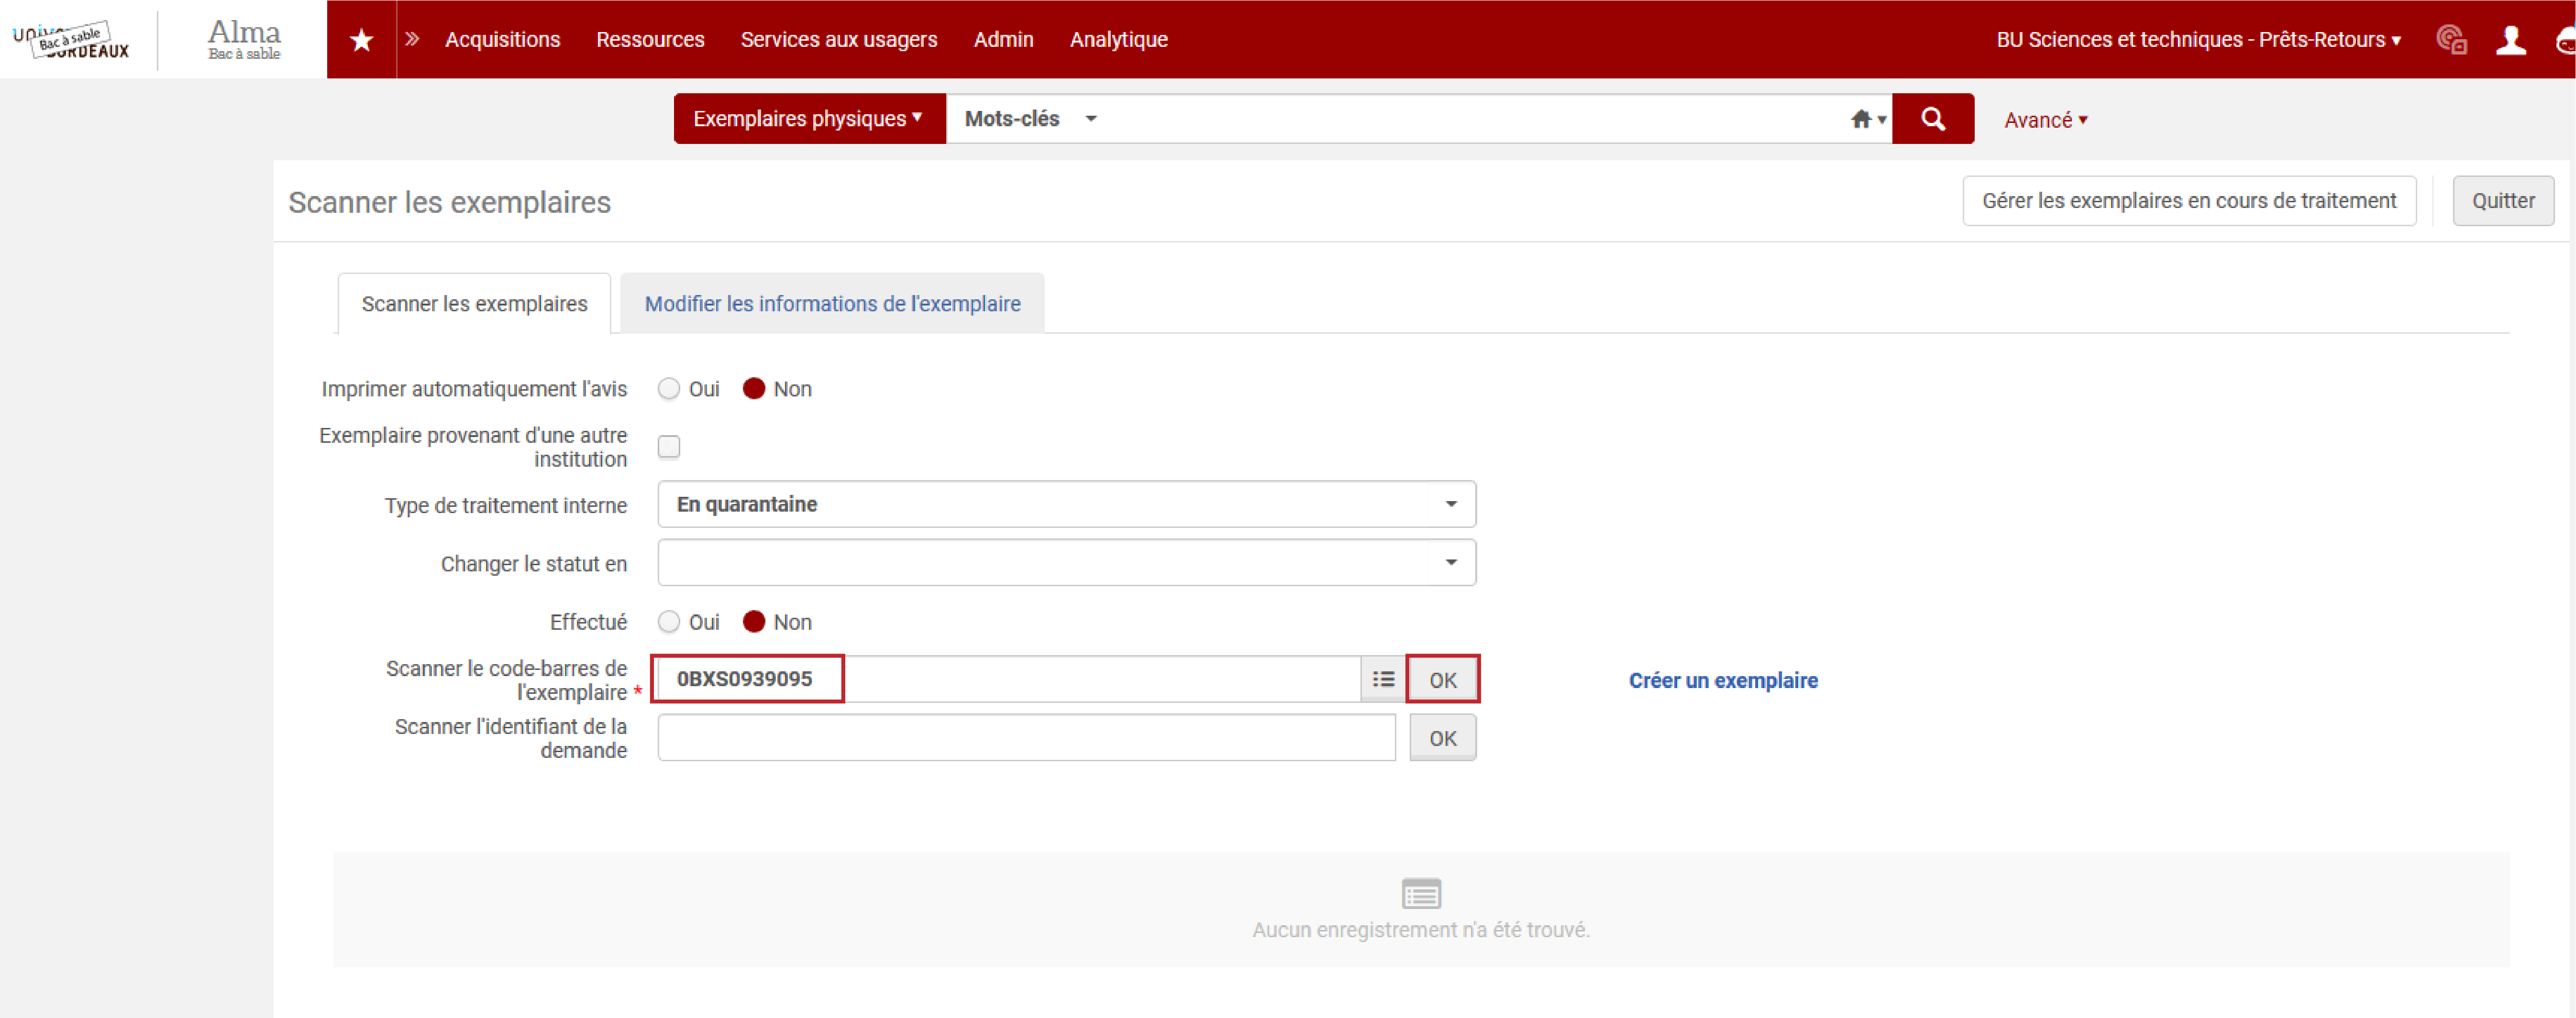This screenshot has width=2576, height=1018.
Task: Open the user profile icon
Action: tap(2510, 40)
